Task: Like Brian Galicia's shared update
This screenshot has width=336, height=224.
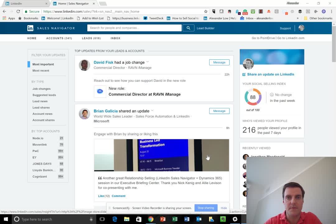Action: 101,196
